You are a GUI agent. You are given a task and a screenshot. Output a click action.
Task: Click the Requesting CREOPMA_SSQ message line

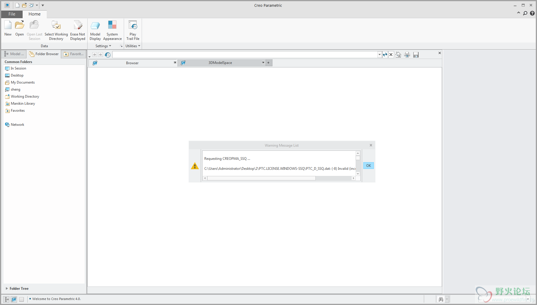coord(227,159)
